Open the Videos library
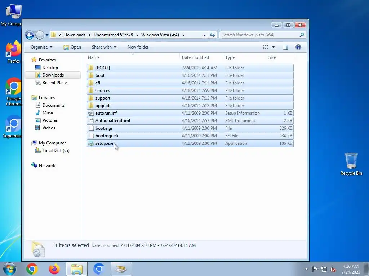 coord(49,128)
